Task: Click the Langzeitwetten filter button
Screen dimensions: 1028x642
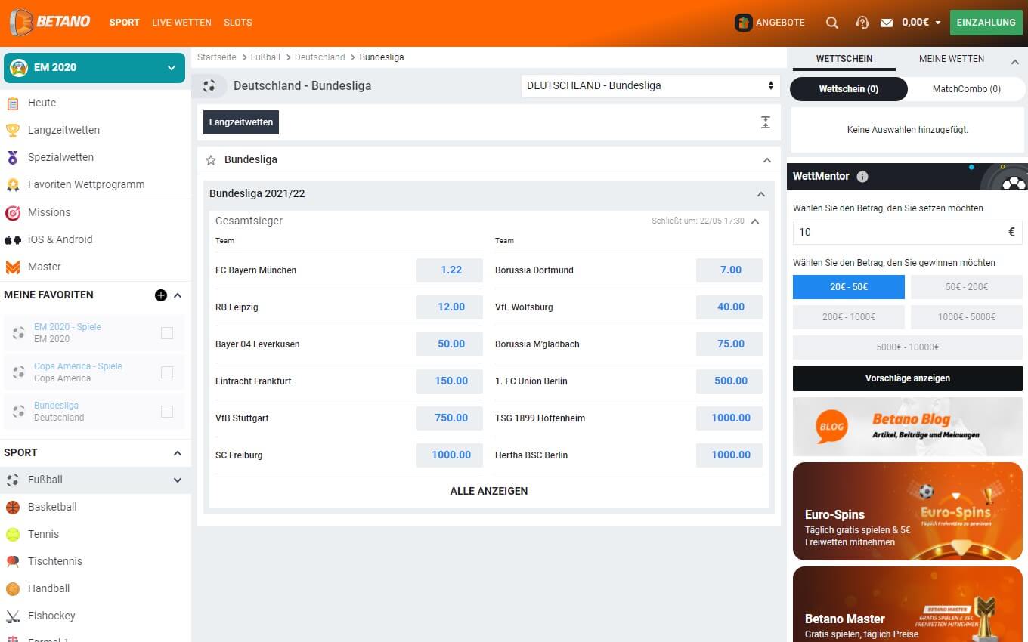Action: pos(241,122)
